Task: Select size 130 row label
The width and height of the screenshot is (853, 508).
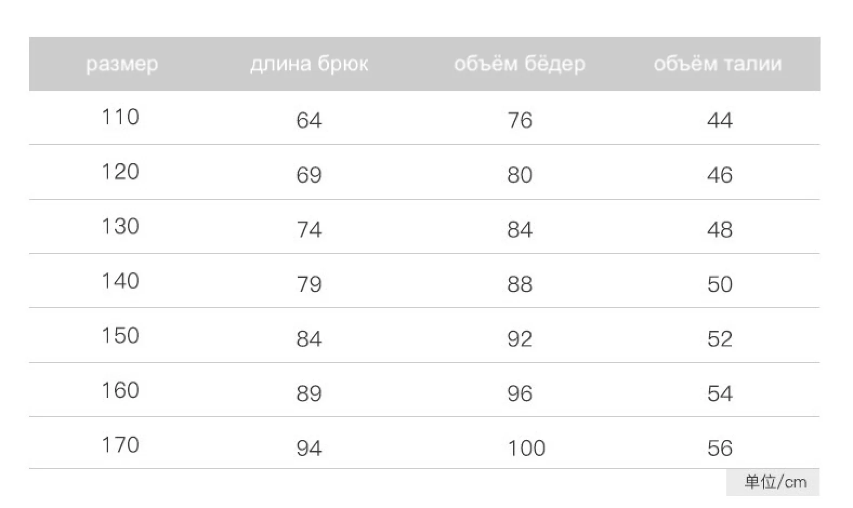Action: point(120,226)
